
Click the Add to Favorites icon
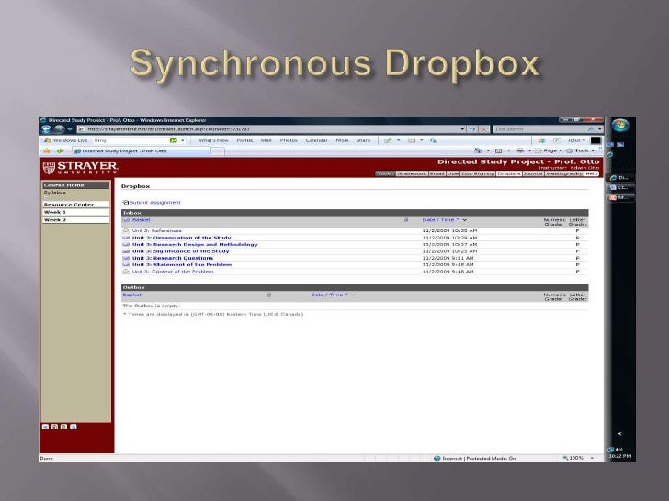[x=60, y=150]
